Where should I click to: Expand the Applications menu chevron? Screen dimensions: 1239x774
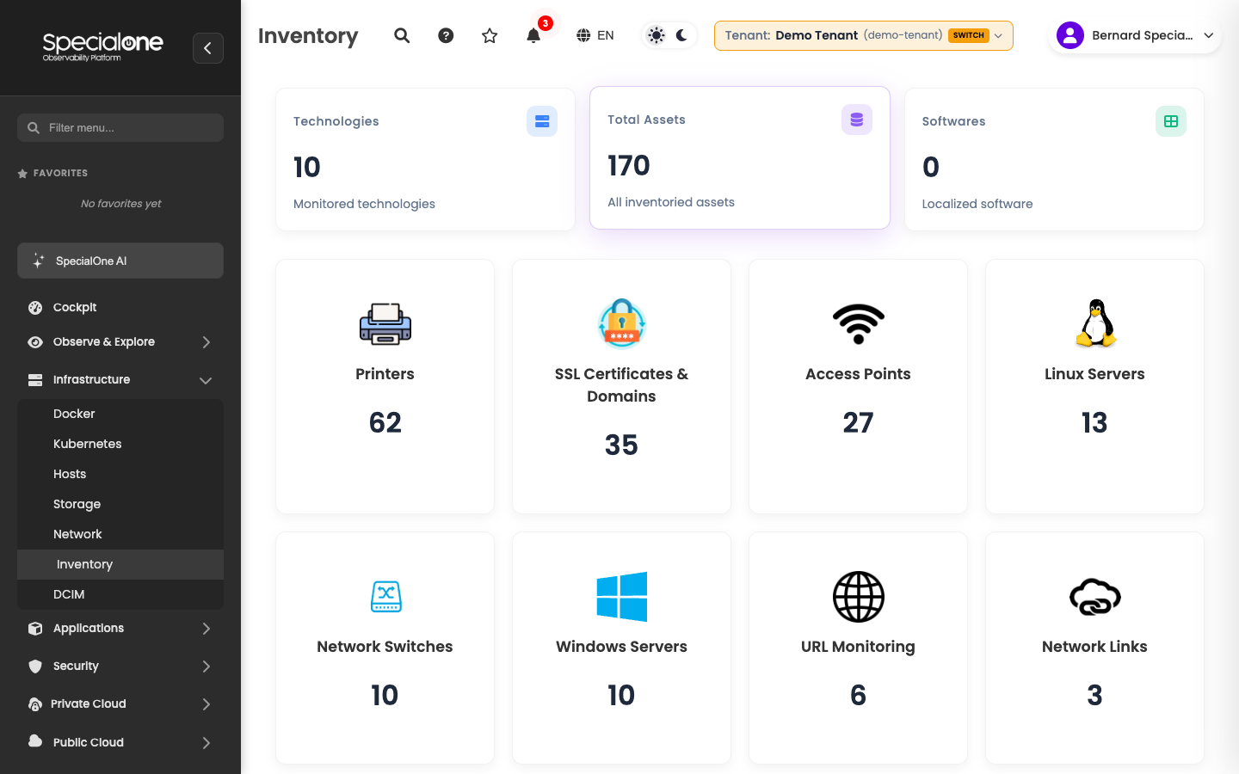(x=206, y=629)
